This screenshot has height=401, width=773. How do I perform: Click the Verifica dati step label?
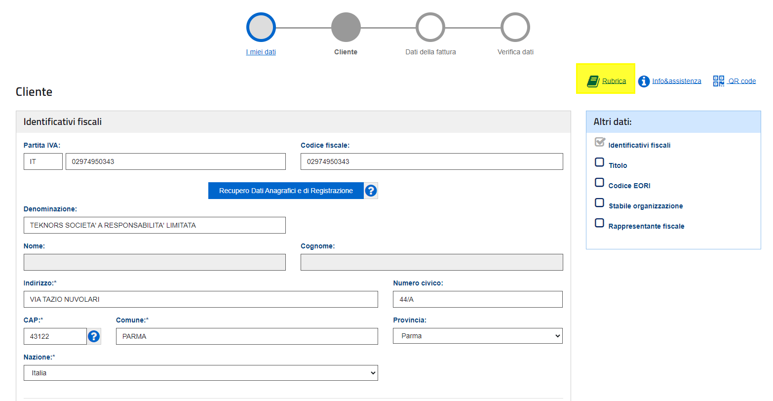click(515, 52)
